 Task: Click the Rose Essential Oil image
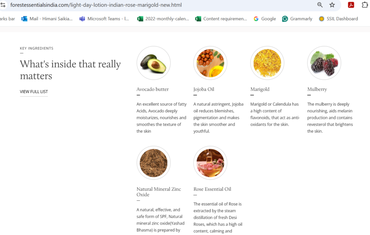(x=210, y=163)
